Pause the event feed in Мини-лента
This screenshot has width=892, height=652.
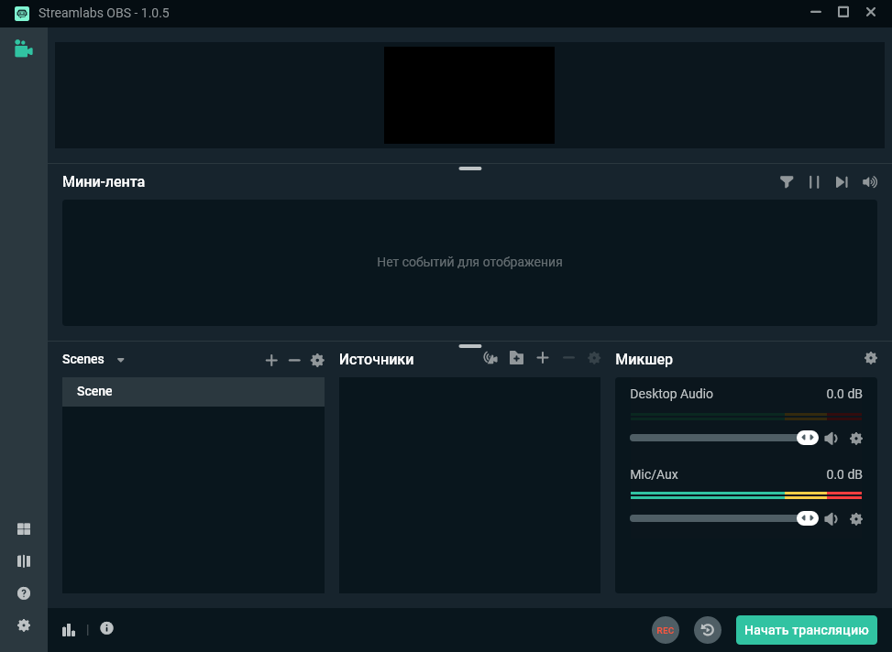pos(814,181)
